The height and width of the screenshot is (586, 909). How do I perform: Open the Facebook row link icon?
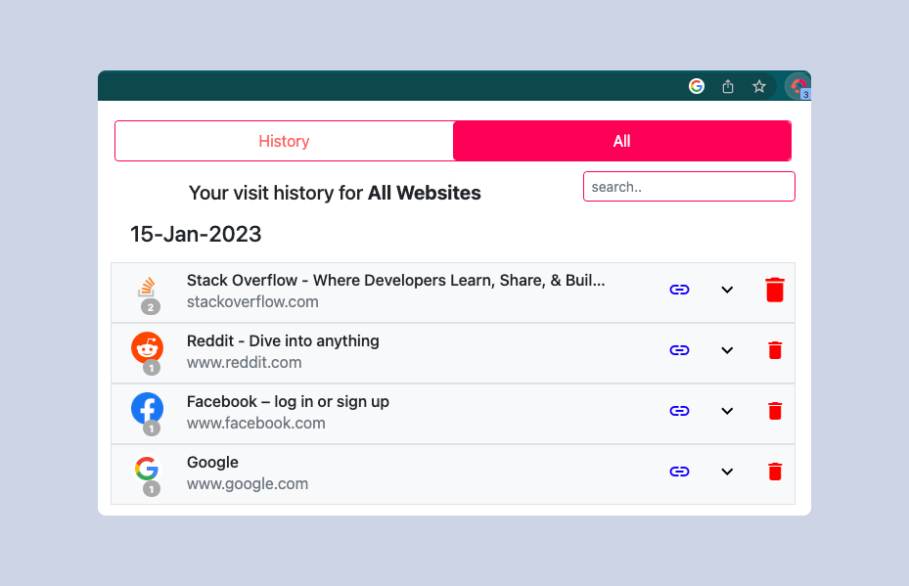tap(679, 411)
